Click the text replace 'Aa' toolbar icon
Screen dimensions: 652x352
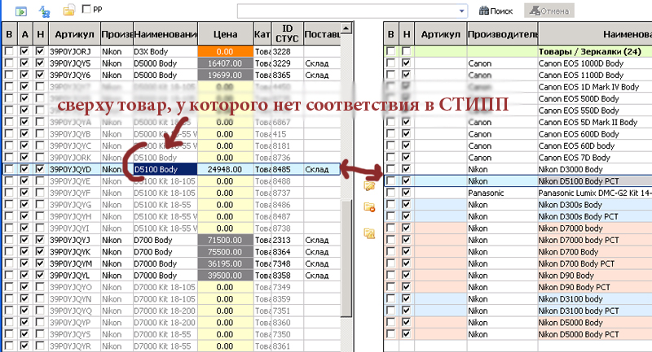[x=44, y=11]
